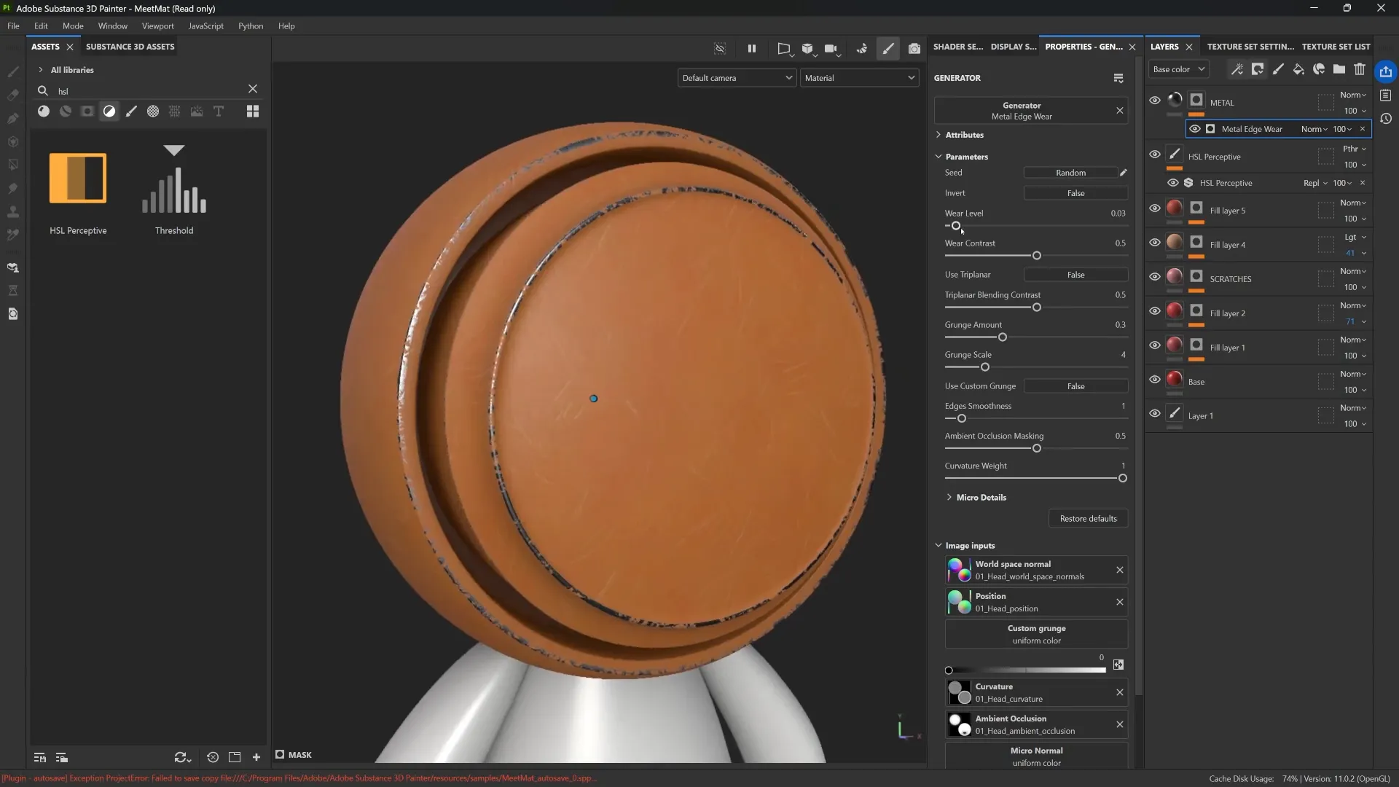Hide Fill layer 5
This screenshot has height=787, width=1399.
pyautogui.click(x=1155, y=208)
